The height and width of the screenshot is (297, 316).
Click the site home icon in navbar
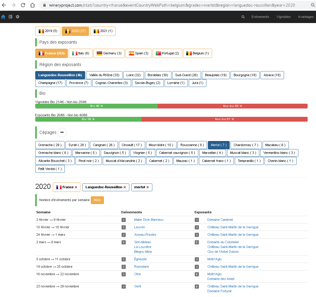click(x=3, y=17)
